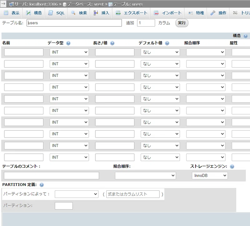Go to the 検索 tab
This screenshot has height=226, width=250.
79,13
